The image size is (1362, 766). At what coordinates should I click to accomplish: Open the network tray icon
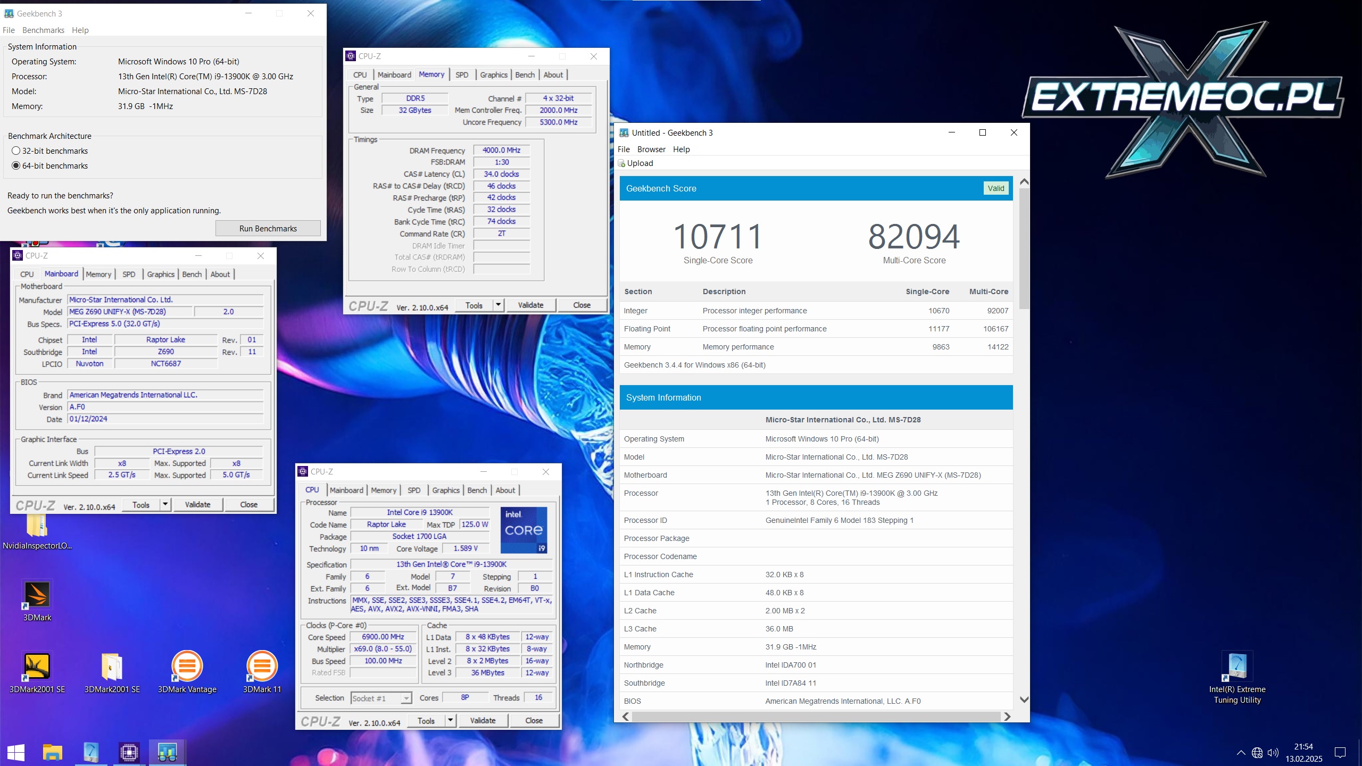point(1257,752)
